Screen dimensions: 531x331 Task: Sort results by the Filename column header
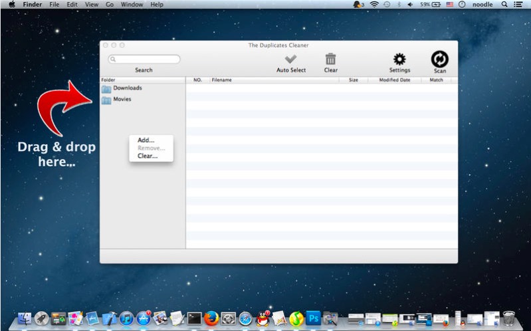(x=222, y=80)
